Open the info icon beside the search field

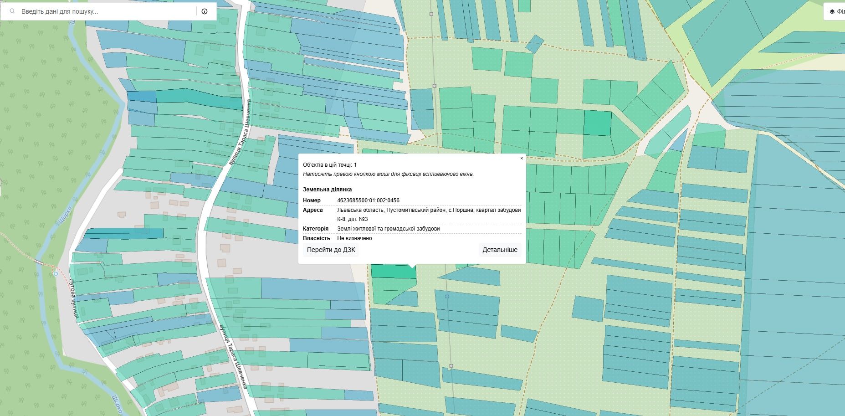click(x=205, y=11)
